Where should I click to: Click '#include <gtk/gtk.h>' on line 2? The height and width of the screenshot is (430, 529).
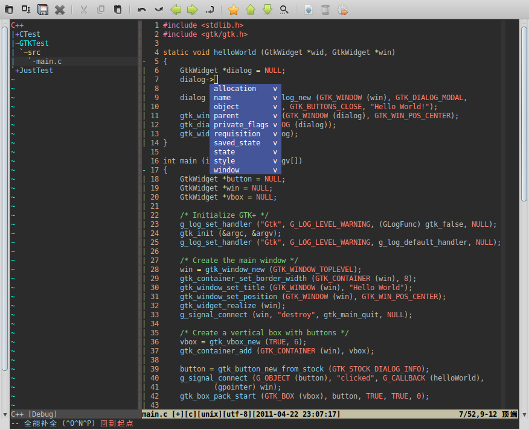click(x=205, y=34)
